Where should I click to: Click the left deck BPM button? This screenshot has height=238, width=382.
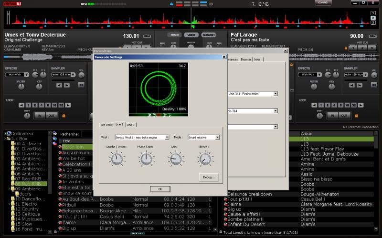147,36
